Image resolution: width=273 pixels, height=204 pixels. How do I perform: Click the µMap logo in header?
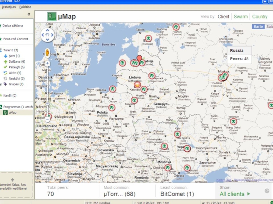point(52,16)
